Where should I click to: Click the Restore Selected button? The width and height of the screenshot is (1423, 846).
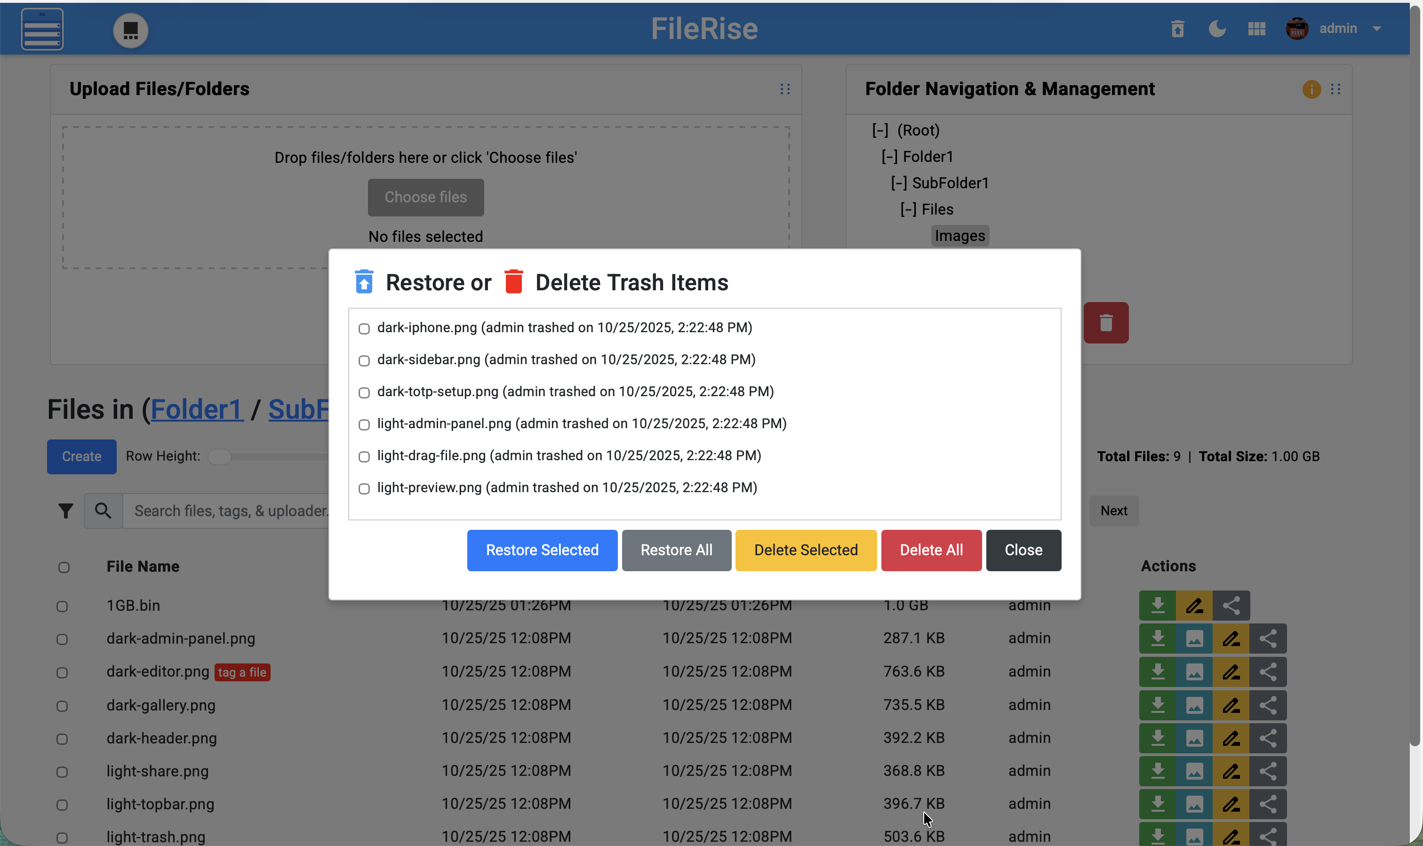point(542,550)
